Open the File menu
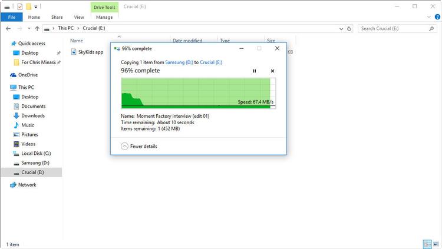This screenshot has height=249, width=442. (x=11, y=17)
